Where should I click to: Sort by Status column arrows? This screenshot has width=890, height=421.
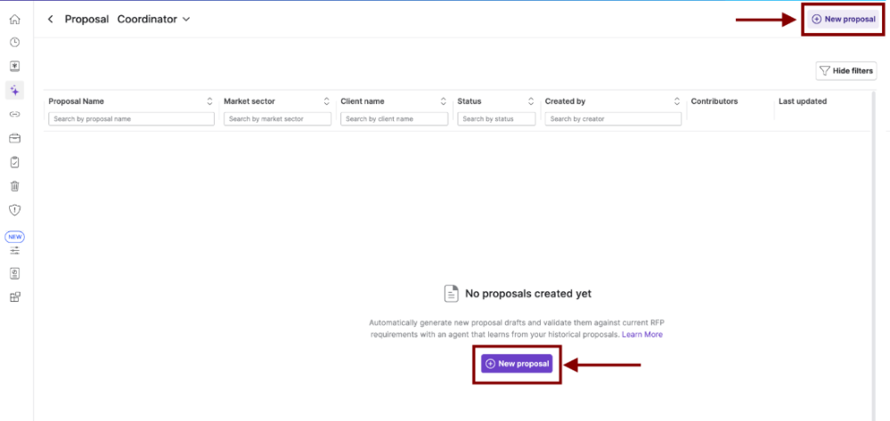click(x=531, y=101)
